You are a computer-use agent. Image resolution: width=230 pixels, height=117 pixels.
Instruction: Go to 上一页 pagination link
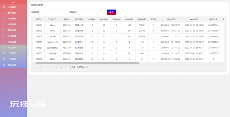[47, 67]
